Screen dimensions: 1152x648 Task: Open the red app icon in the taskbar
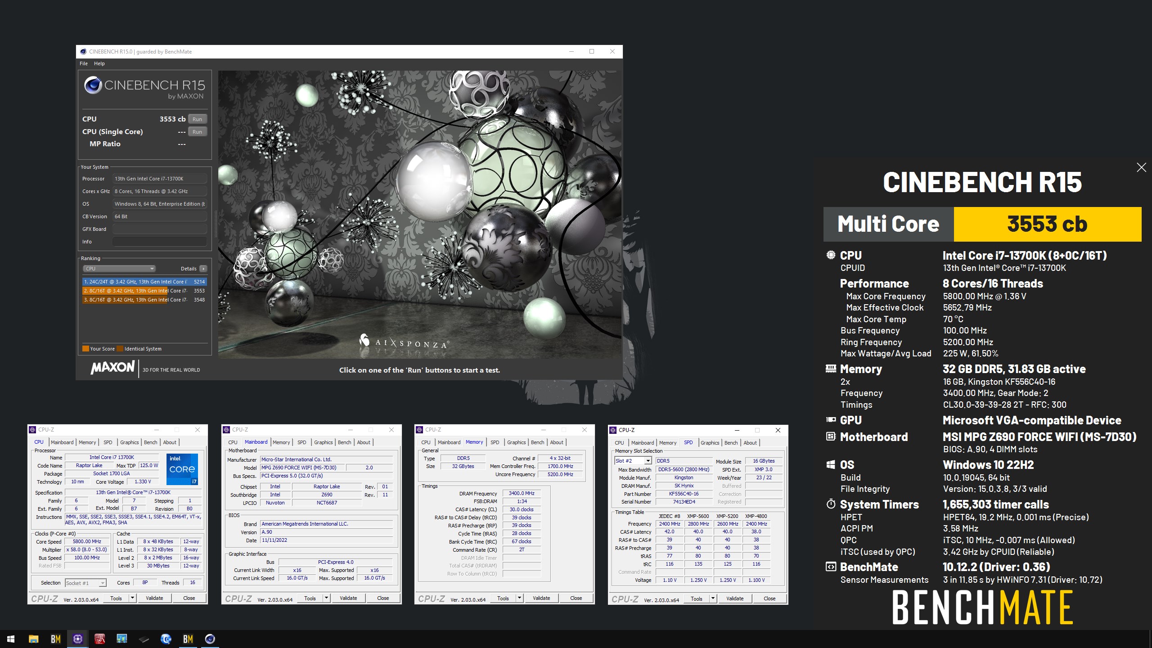[99, 639]
